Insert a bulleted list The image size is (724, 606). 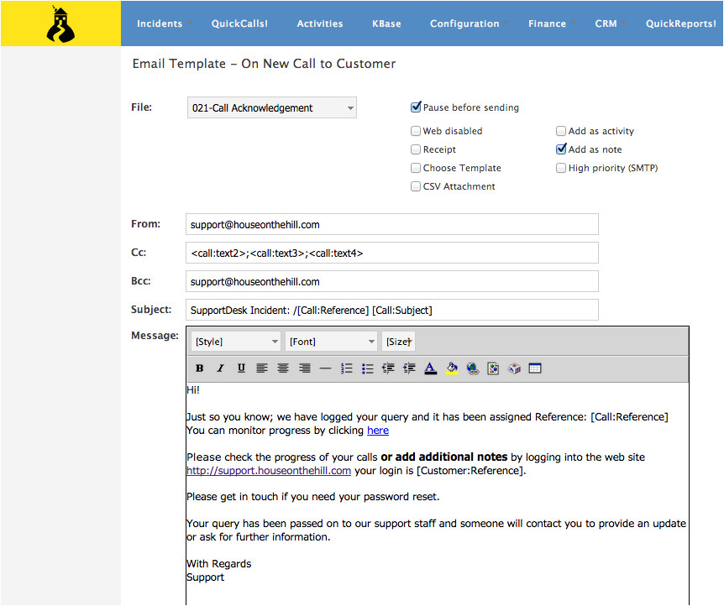(367, 368)
